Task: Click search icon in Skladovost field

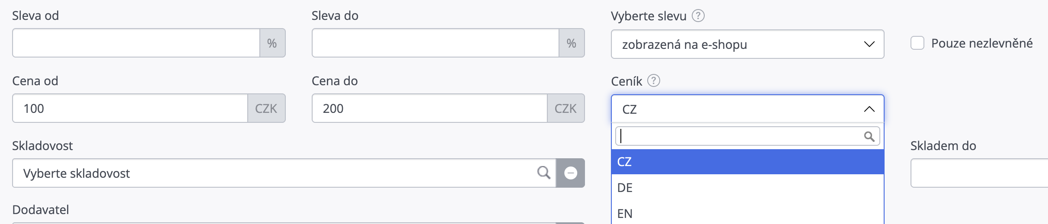Action: [543, 173]
